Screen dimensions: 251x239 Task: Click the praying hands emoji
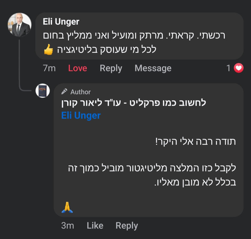click(67, 207)
